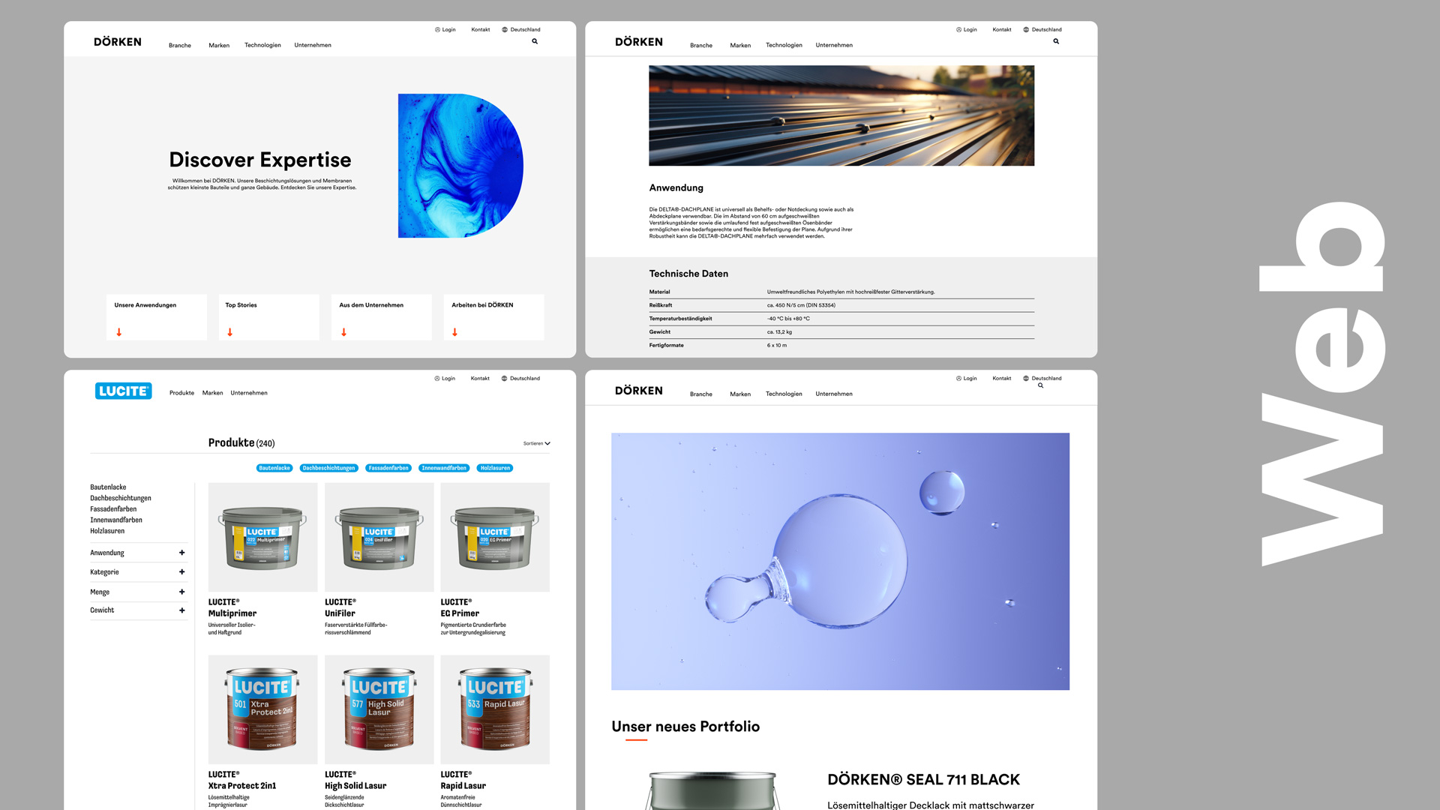Click the red arrow under Top Stories

point(229,331)
